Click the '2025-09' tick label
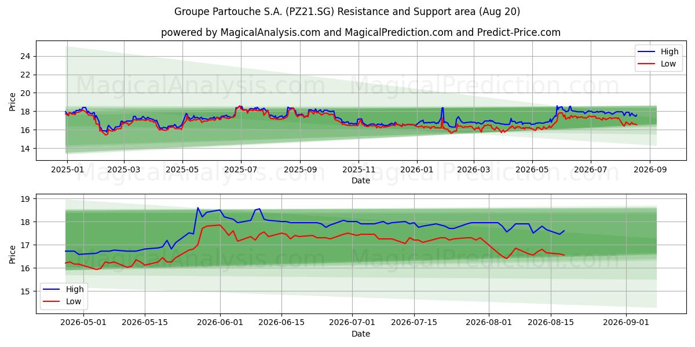The height and width of the screenshot is (347, 695). (x=300, y=169)
